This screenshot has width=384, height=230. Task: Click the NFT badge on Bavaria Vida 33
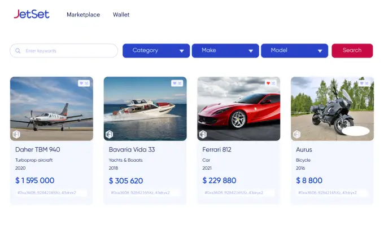[x=110, y=135]
